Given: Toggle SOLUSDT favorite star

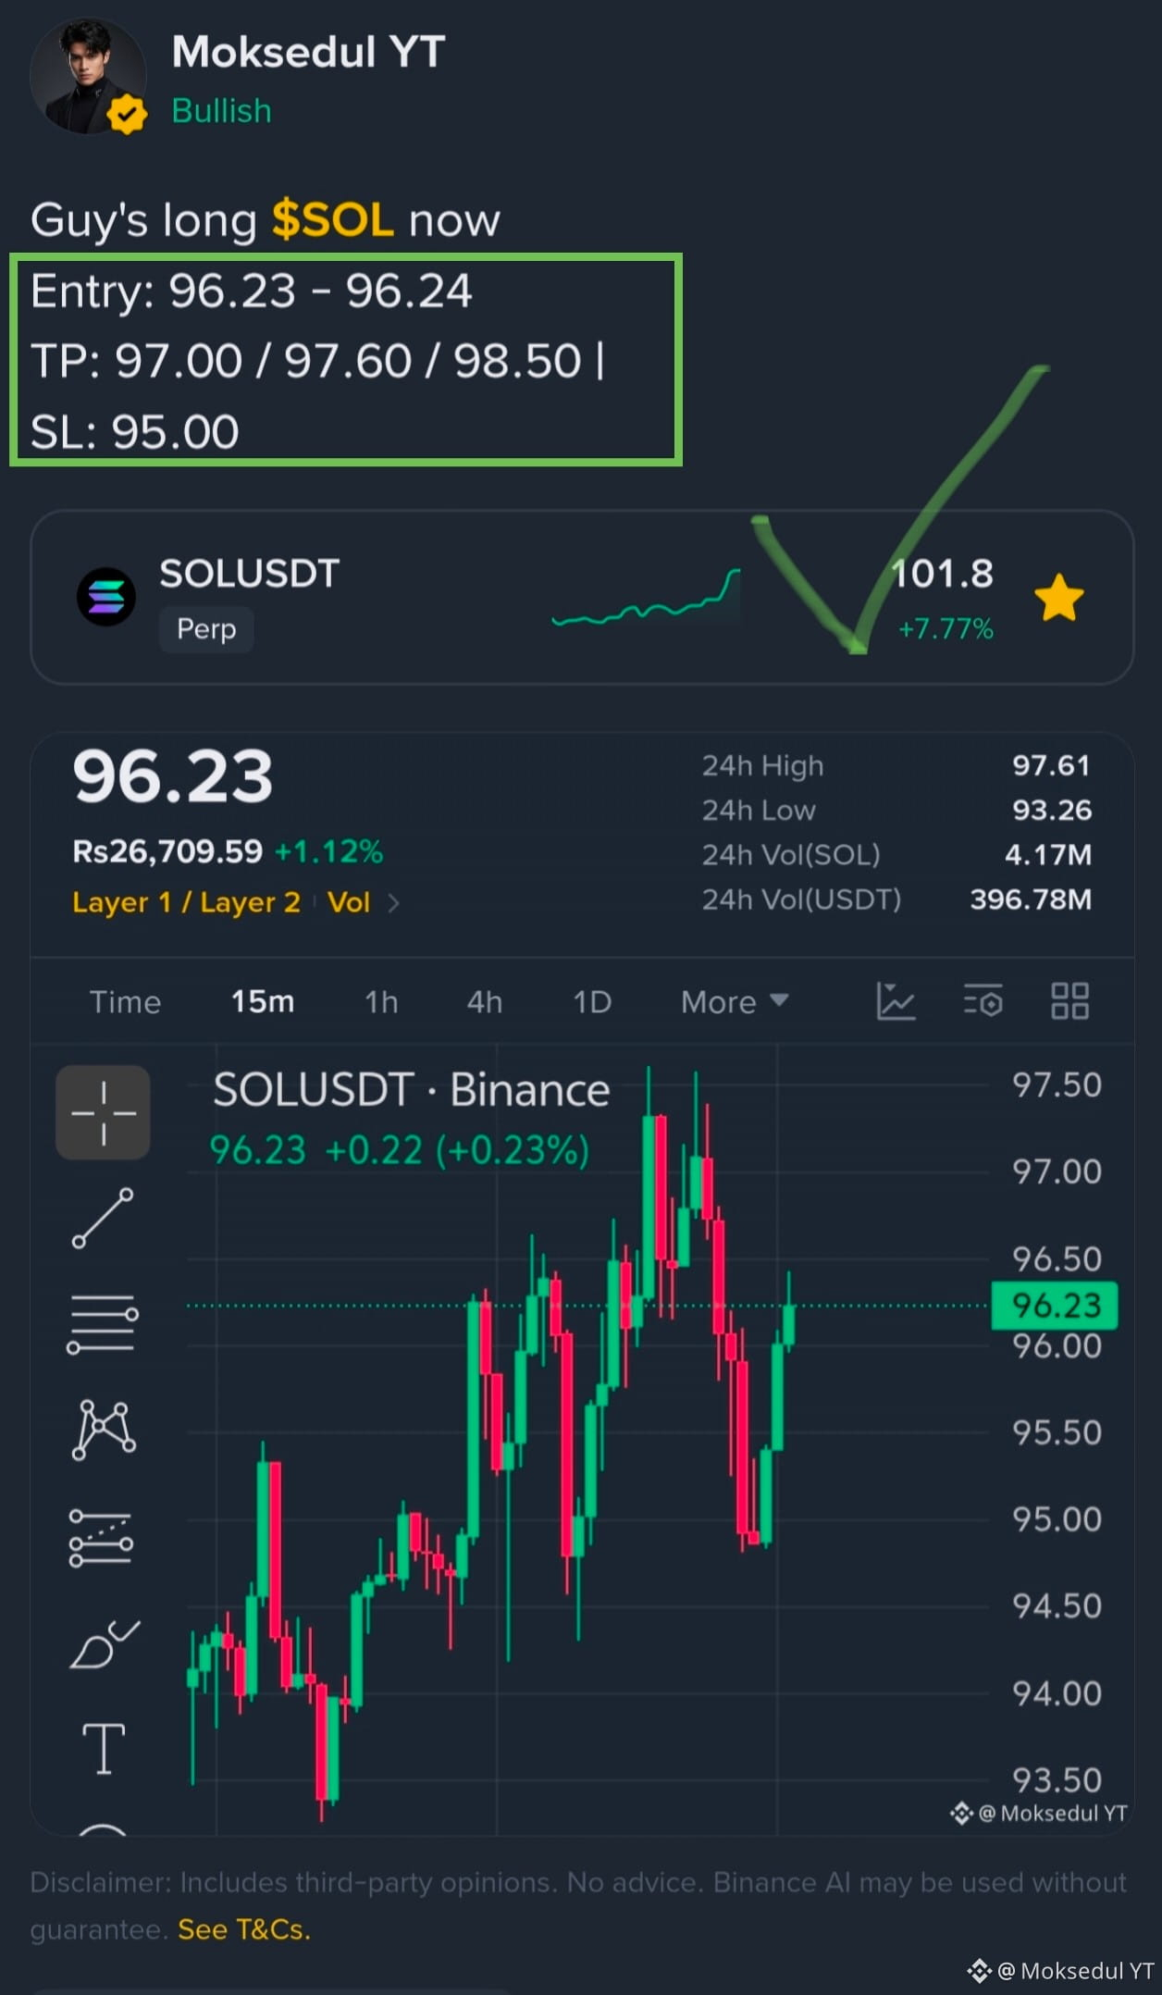Looking at the screenshot, I should pos(1058,598).
